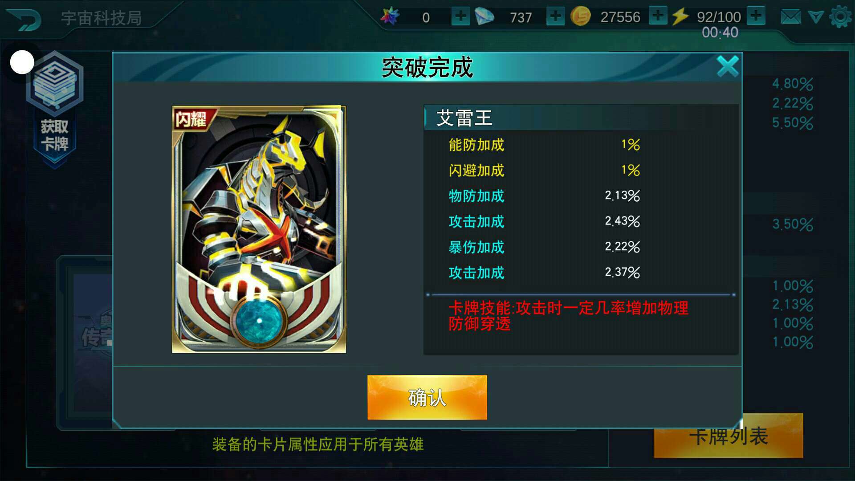The image size is (855, 481).
Task: Add more energy with plus button
Action: click(756, 16)
